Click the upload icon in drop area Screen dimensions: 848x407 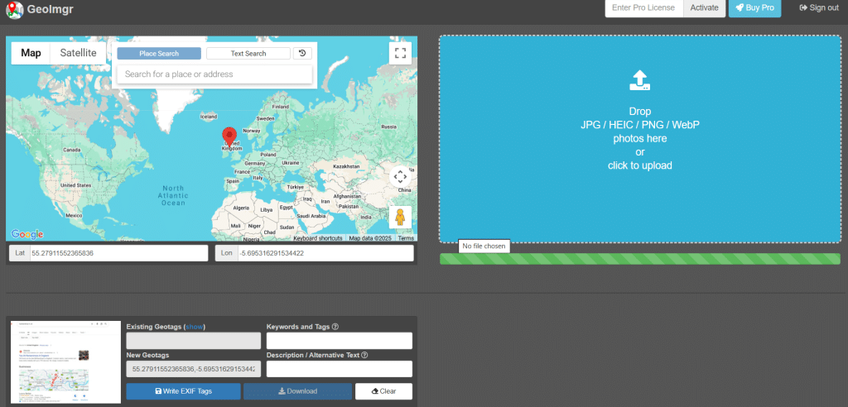(639, 80)
